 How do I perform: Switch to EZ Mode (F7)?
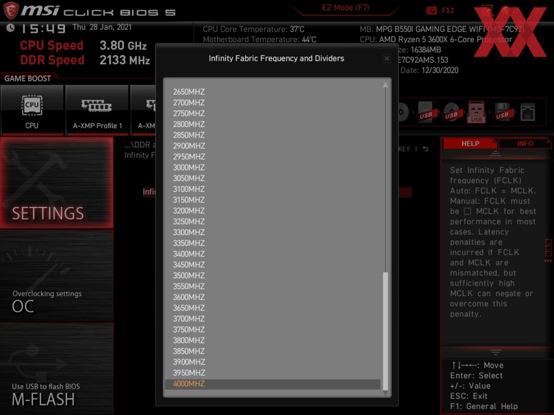pos(345,8)
